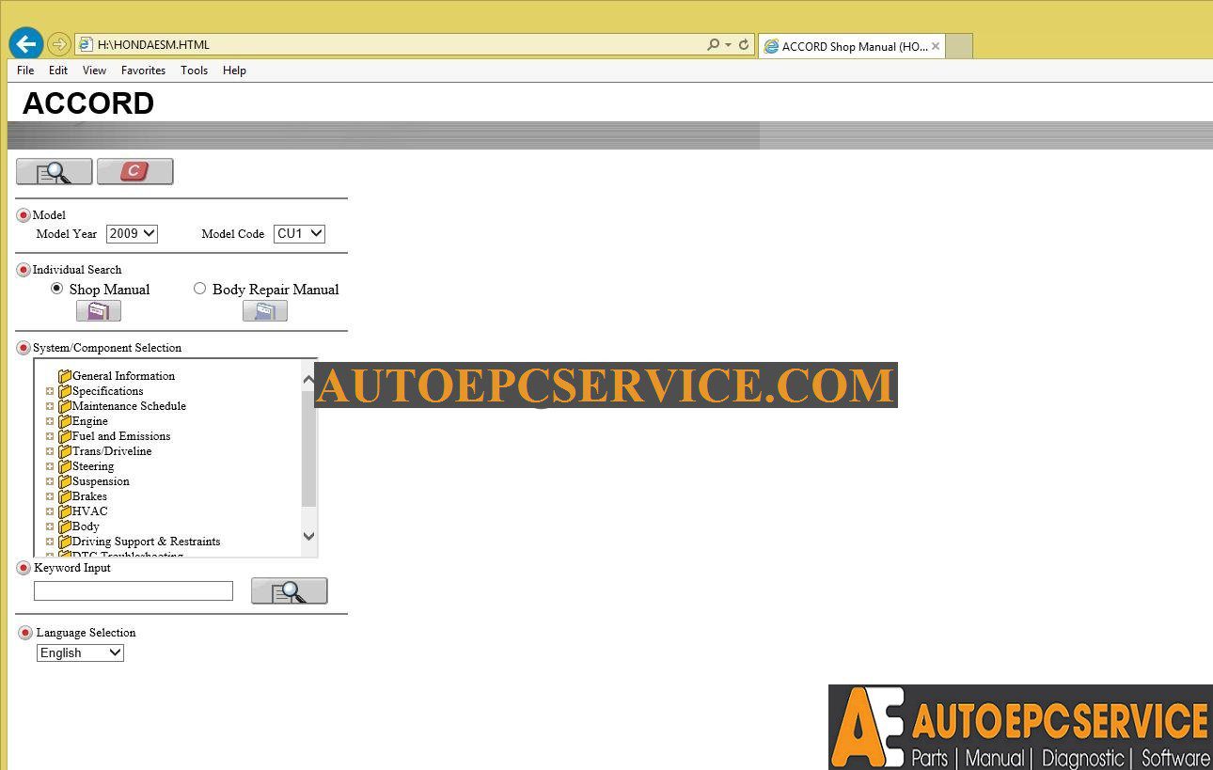Select the Body Repair Manual radio button

[199, 289]
